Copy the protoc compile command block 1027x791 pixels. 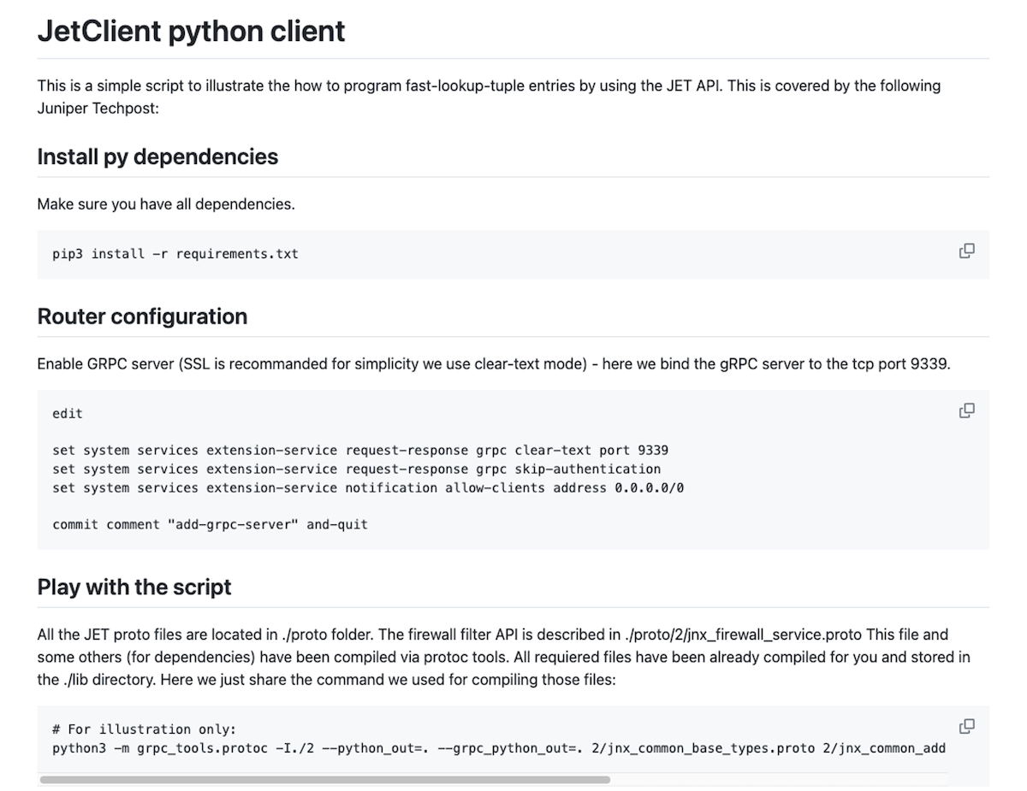point(966,726)
